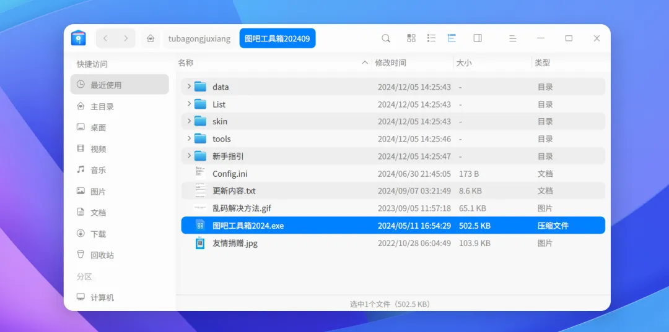Sort by the 大小 column header
Viewport: 669px width, 332px height.
pyautogui.click(x=464, y=63)
